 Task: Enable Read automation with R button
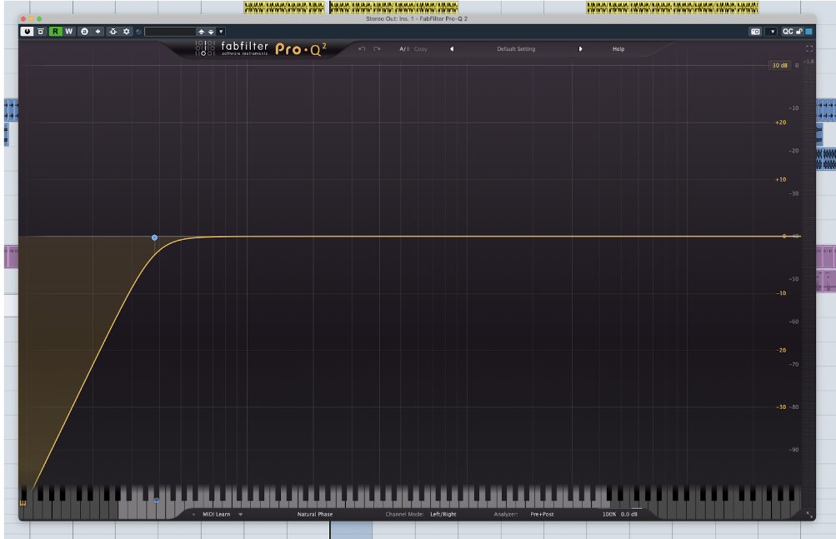[x=55, y=31]
